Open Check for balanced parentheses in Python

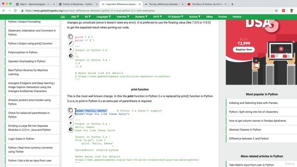(x=29, y=115)
